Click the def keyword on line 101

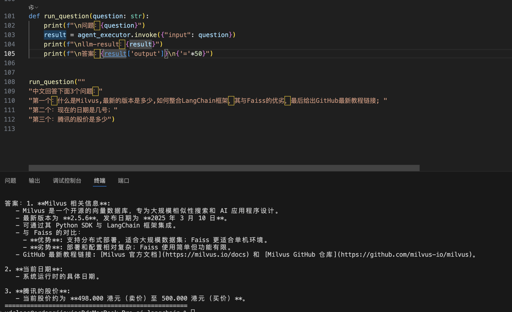34,16
